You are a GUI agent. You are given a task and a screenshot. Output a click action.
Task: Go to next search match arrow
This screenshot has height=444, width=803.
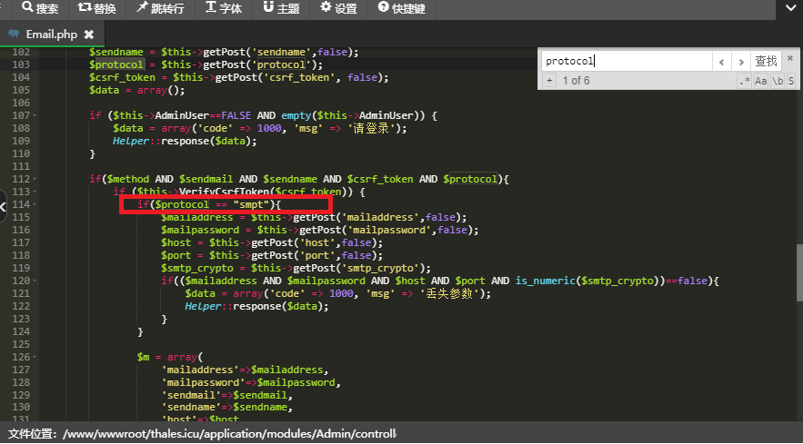(740, 62)
